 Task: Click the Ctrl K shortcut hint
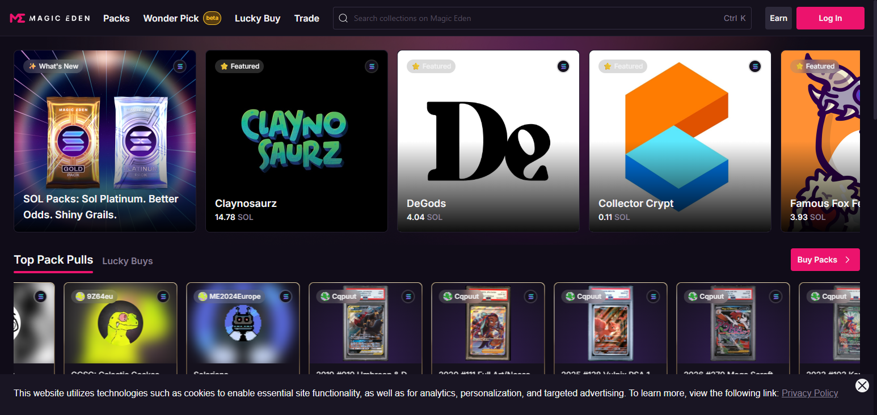(x=735, y=18)
